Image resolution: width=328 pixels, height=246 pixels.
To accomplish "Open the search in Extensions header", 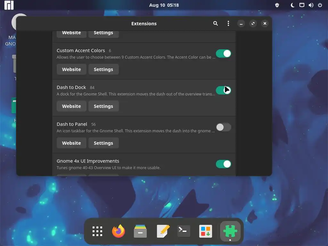I will [x=216, y=23].
